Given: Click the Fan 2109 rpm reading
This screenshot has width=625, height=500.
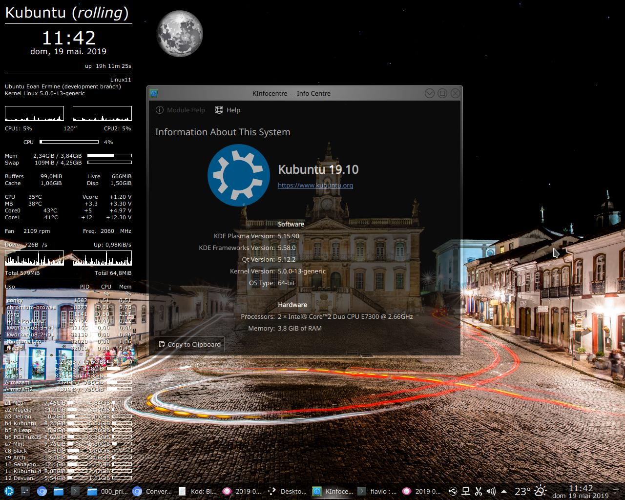Looking at the screenshot, I should pyautogui.click(x=27, y=231).
